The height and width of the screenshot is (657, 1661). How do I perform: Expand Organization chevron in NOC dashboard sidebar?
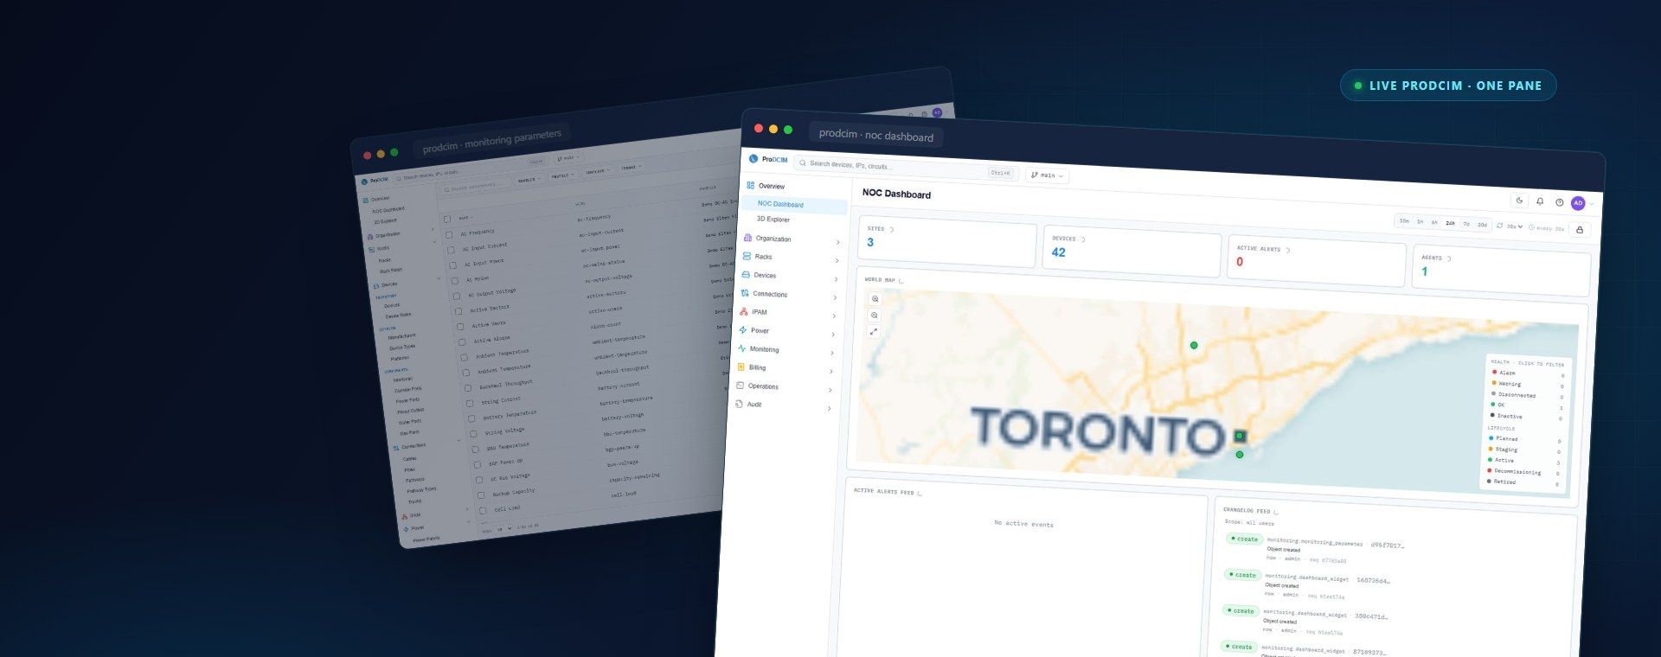(838, 242)
